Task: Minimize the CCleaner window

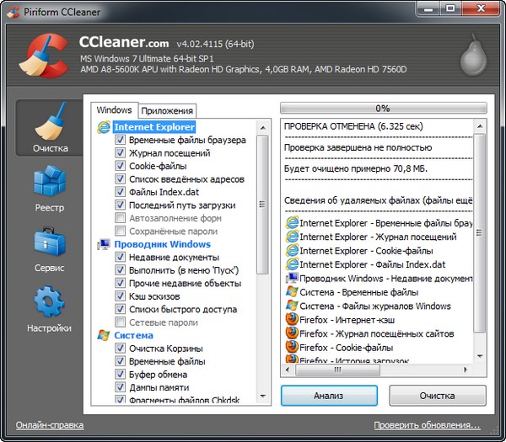Action: [x=428, y=8]
